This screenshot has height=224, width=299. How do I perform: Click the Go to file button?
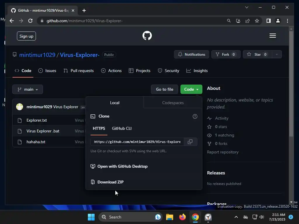coord(165,89)
